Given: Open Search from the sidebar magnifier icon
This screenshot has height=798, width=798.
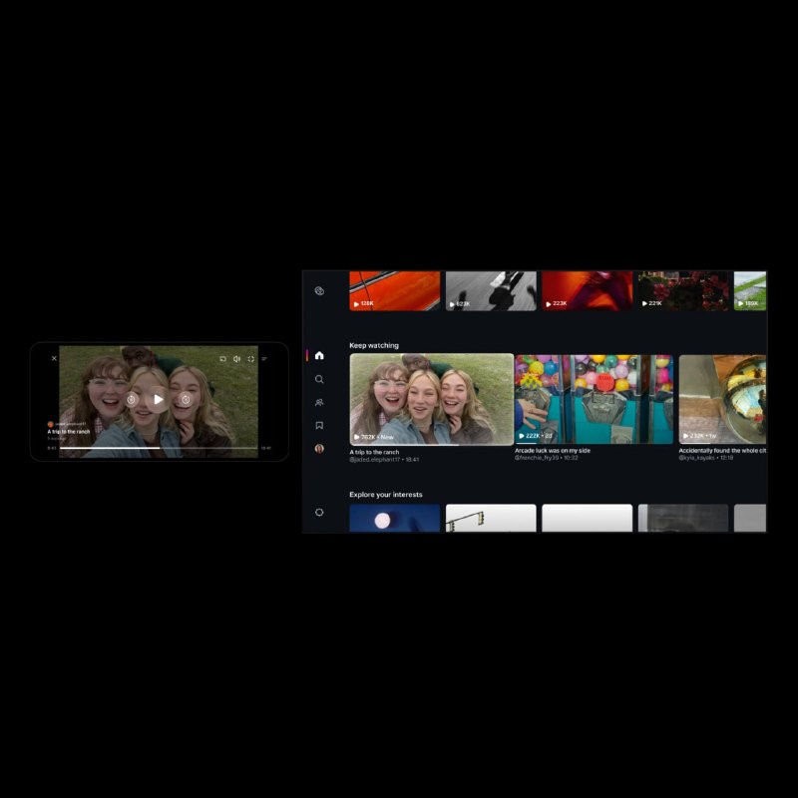Looking at the screenshot, I should 319,379.
